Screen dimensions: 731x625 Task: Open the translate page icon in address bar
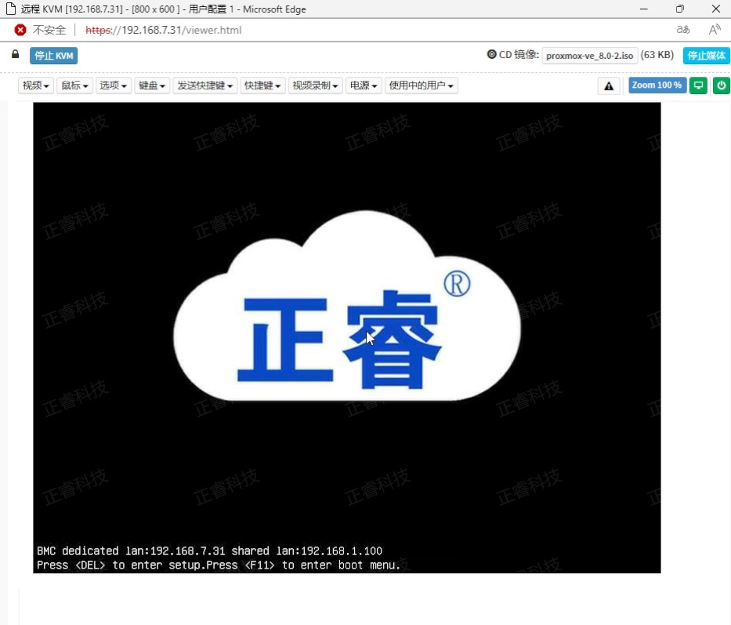[683, 30]
